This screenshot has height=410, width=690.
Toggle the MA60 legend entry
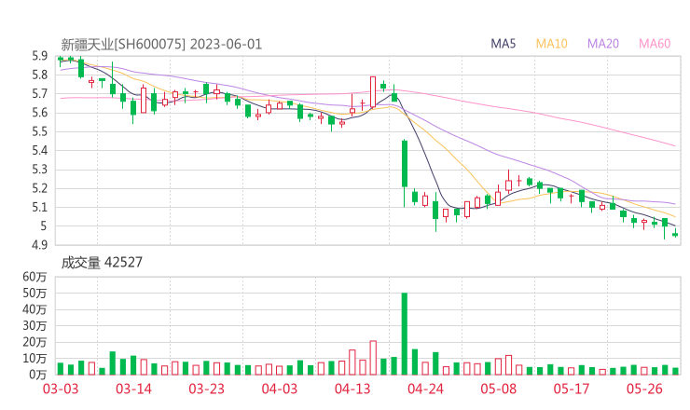655,44
